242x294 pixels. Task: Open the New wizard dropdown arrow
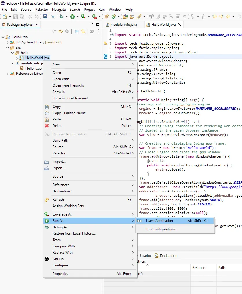(10, 17)
